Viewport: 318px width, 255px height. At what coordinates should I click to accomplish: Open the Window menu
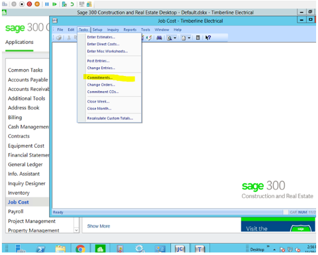(162, 30)
